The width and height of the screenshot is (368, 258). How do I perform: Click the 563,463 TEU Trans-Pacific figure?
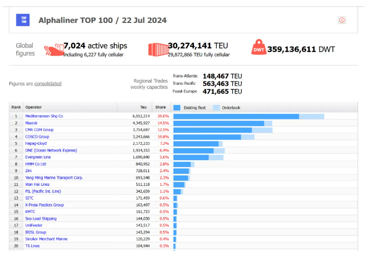pos(222,84)
